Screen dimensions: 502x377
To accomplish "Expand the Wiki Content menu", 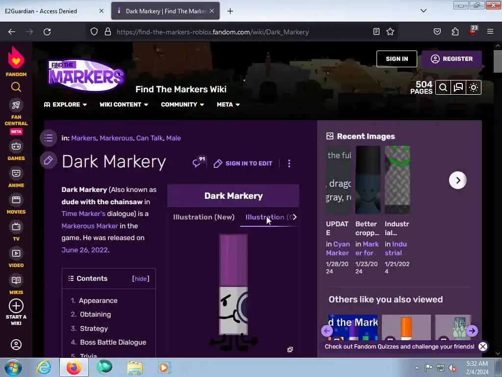I will (x=124, y=105).
